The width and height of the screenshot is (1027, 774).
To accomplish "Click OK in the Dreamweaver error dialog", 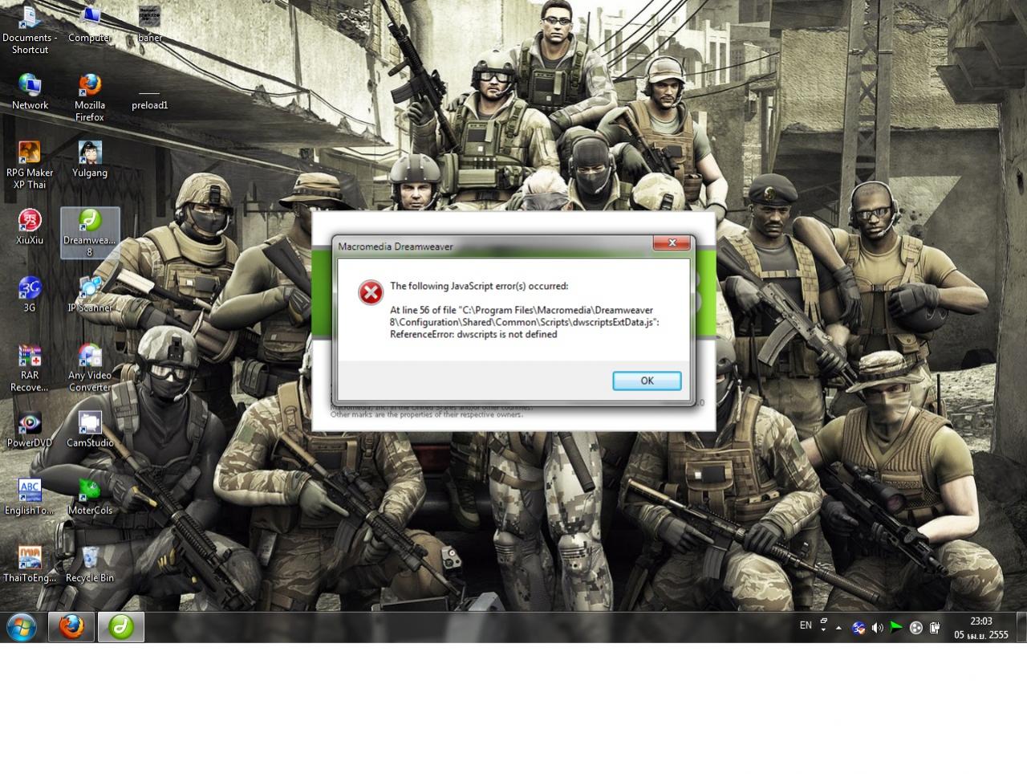I will tap(647, 381).
